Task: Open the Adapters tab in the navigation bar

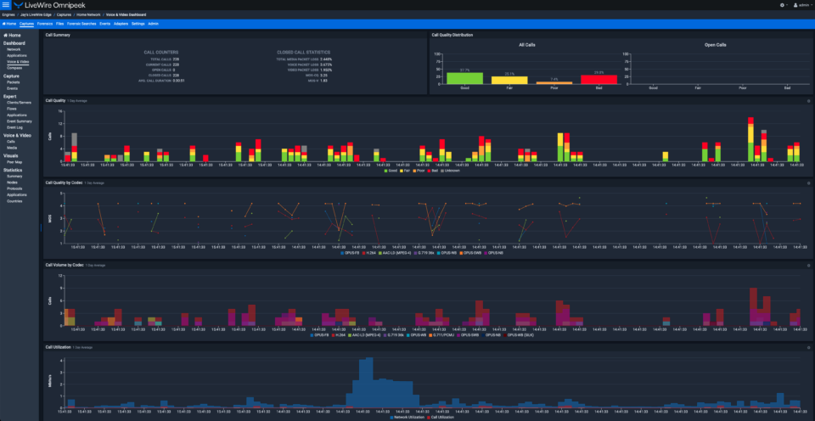Action: (120, 24)
